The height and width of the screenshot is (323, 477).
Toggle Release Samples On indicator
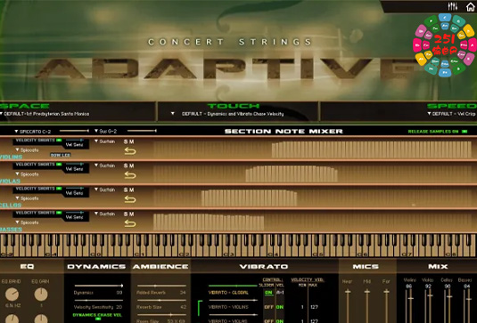point(465,132)
